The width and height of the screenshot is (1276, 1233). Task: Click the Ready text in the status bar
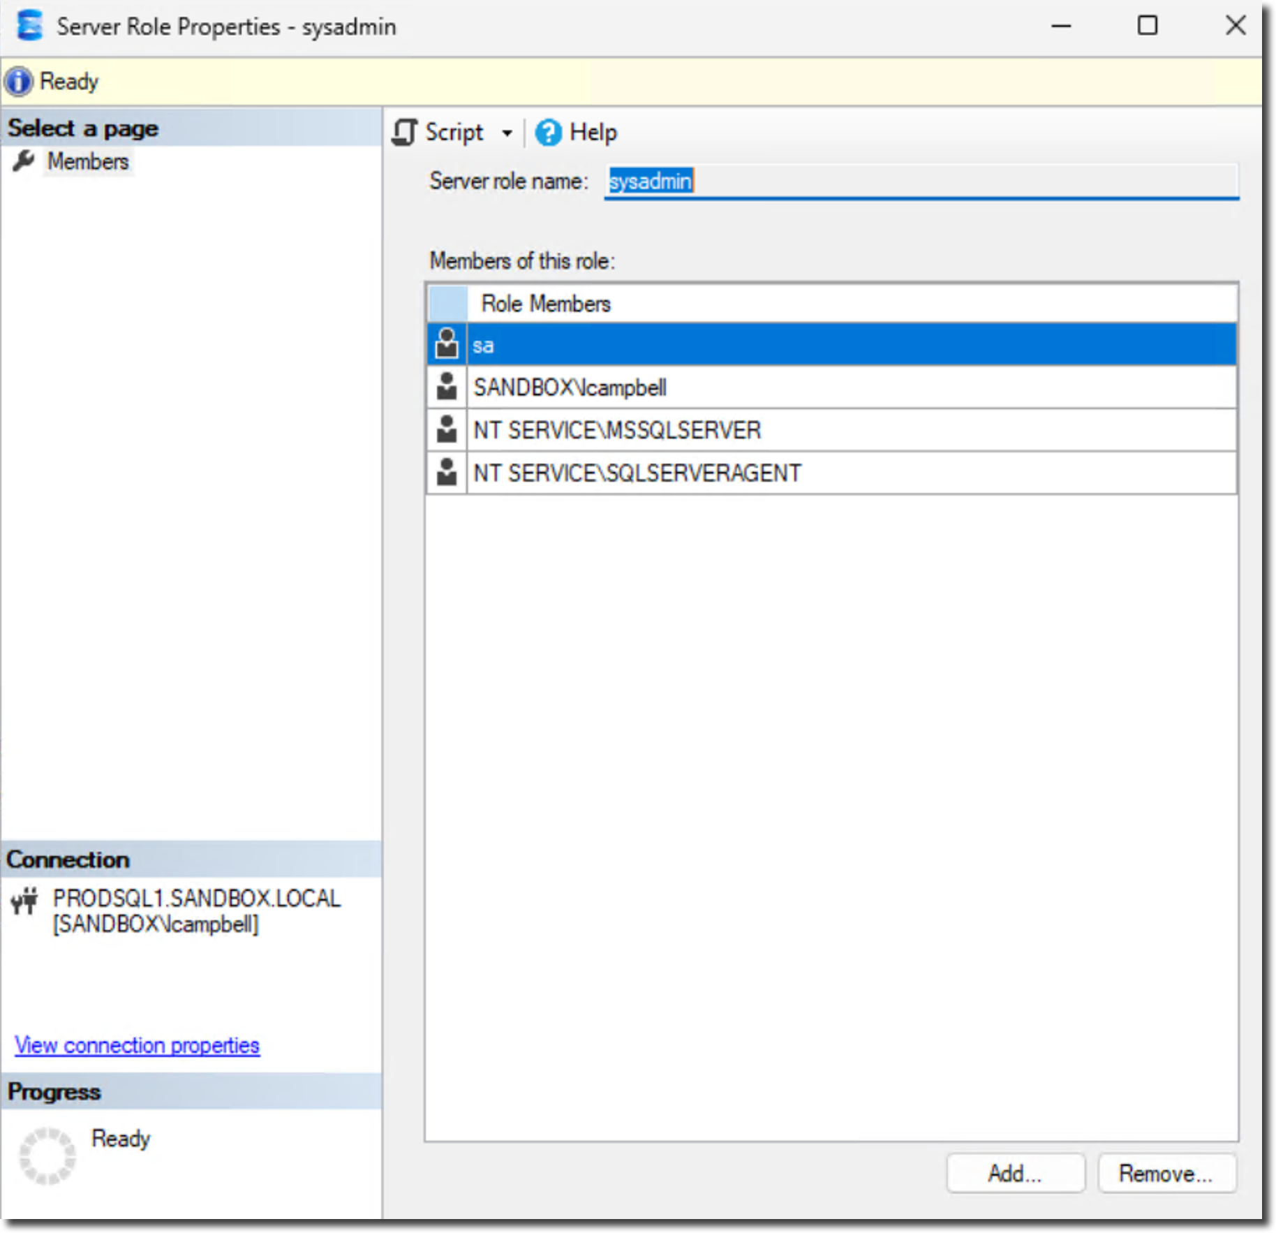click(x=69, y=82)
